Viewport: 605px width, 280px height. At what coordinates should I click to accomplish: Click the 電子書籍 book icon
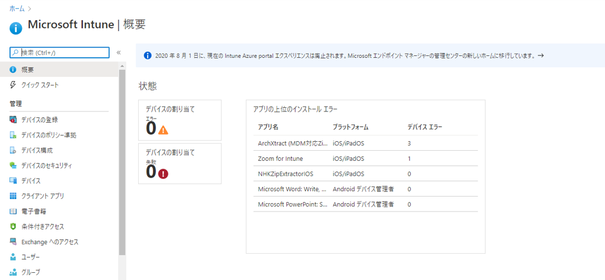coord(13,211)
